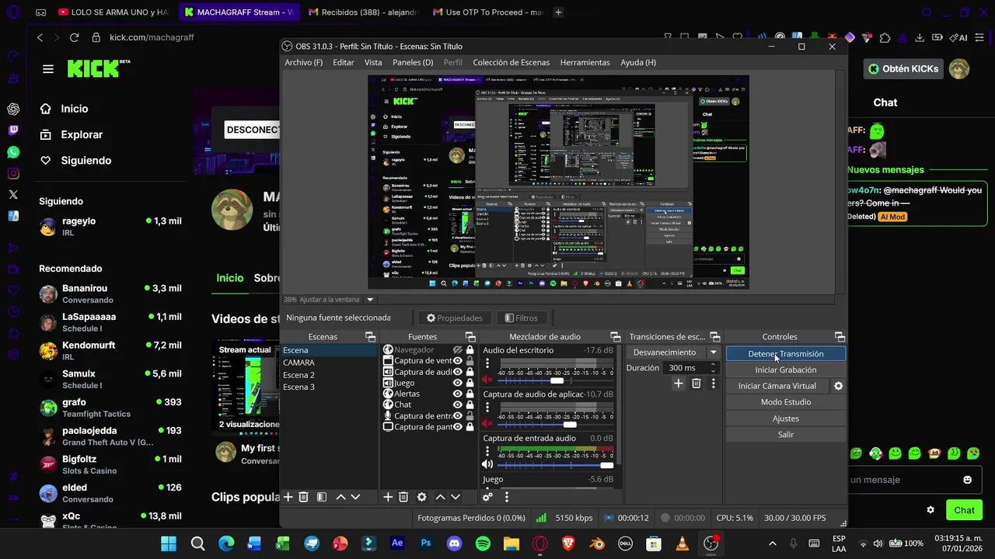Click Iniciar Grabación button
Image resolution: width=995 pixels, height=559 pixels.
coord(786,370)
